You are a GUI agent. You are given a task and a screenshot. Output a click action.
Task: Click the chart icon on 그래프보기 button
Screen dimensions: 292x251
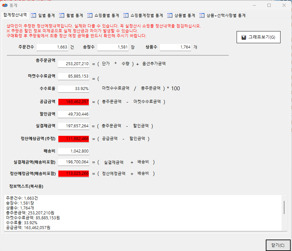[x=243, y=37]
